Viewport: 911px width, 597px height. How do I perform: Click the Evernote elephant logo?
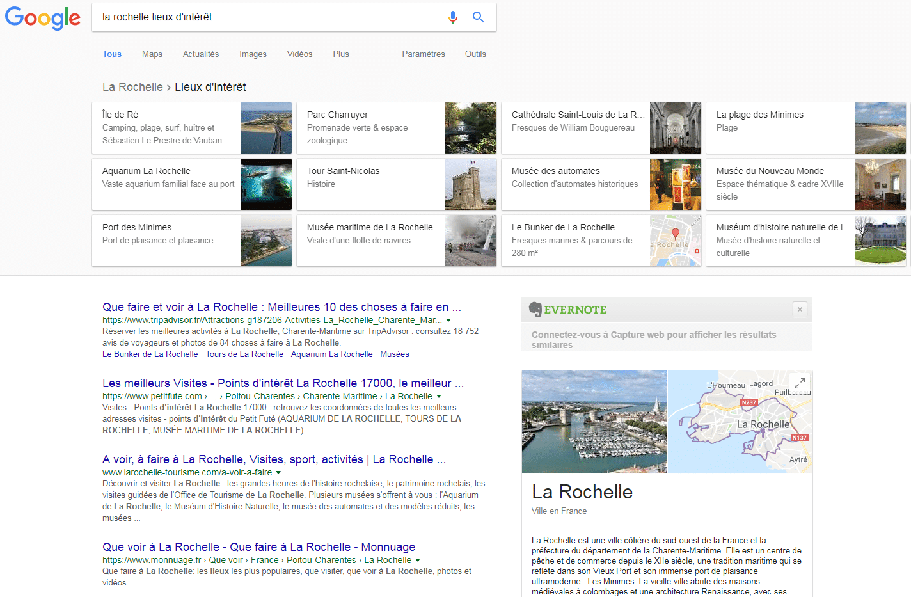coord(535,310)
